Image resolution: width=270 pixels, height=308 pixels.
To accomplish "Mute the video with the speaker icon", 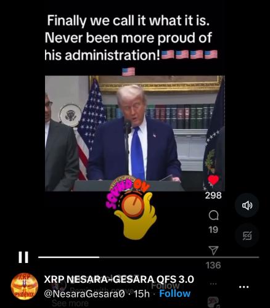I will (x=247, y=205).
